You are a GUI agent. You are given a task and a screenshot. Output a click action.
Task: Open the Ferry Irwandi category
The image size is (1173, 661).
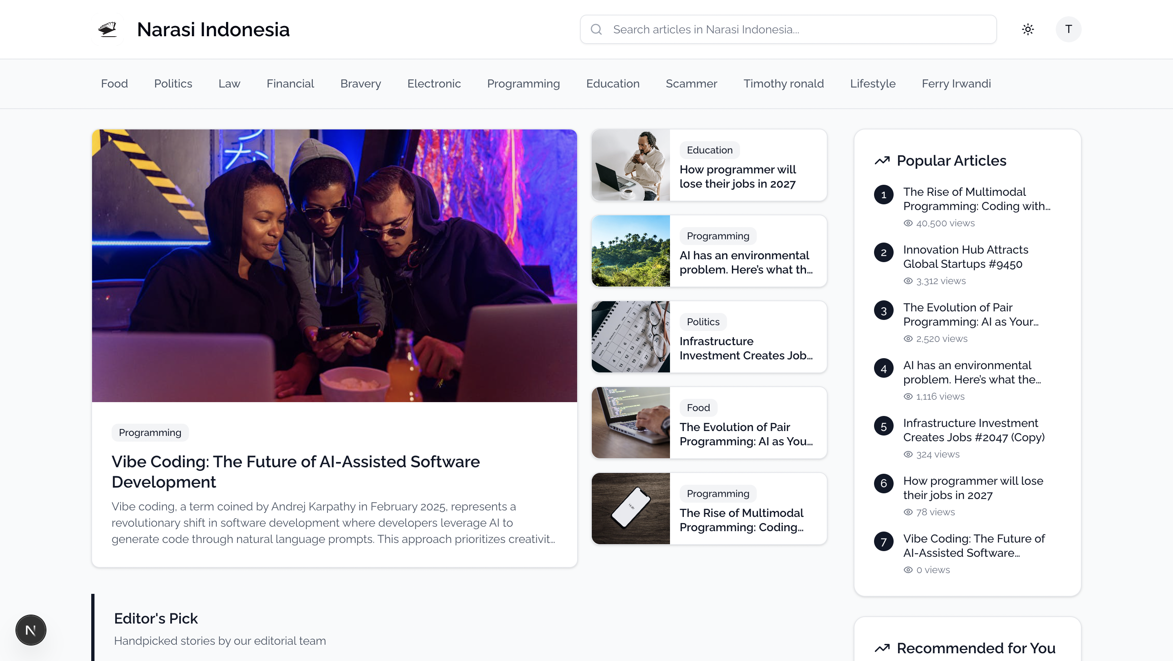956,84
